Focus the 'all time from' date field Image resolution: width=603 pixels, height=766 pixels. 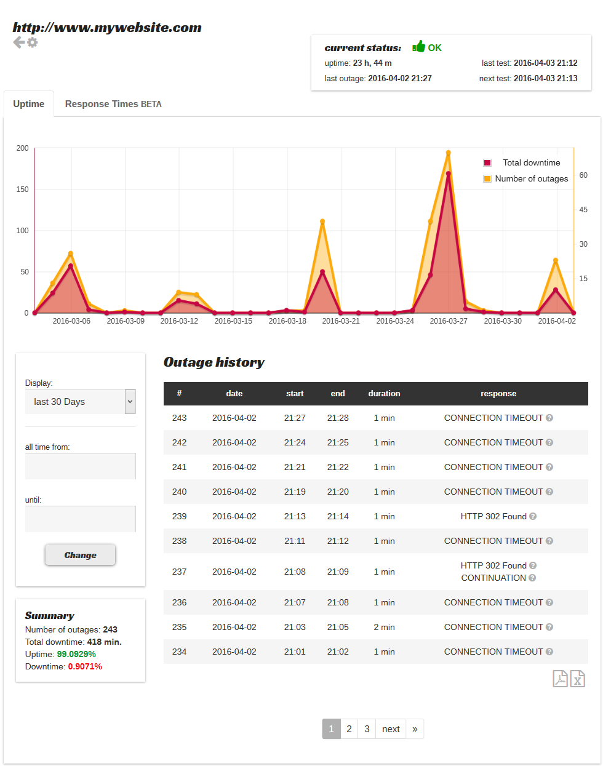pos(80,466)
